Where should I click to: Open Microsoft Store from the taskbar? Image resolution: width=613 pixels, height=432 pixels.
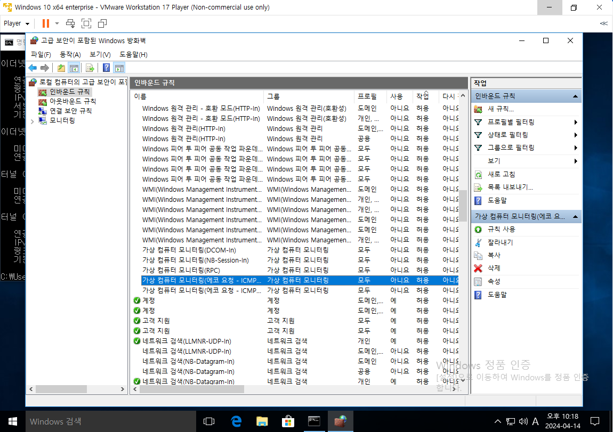(288, 421)
